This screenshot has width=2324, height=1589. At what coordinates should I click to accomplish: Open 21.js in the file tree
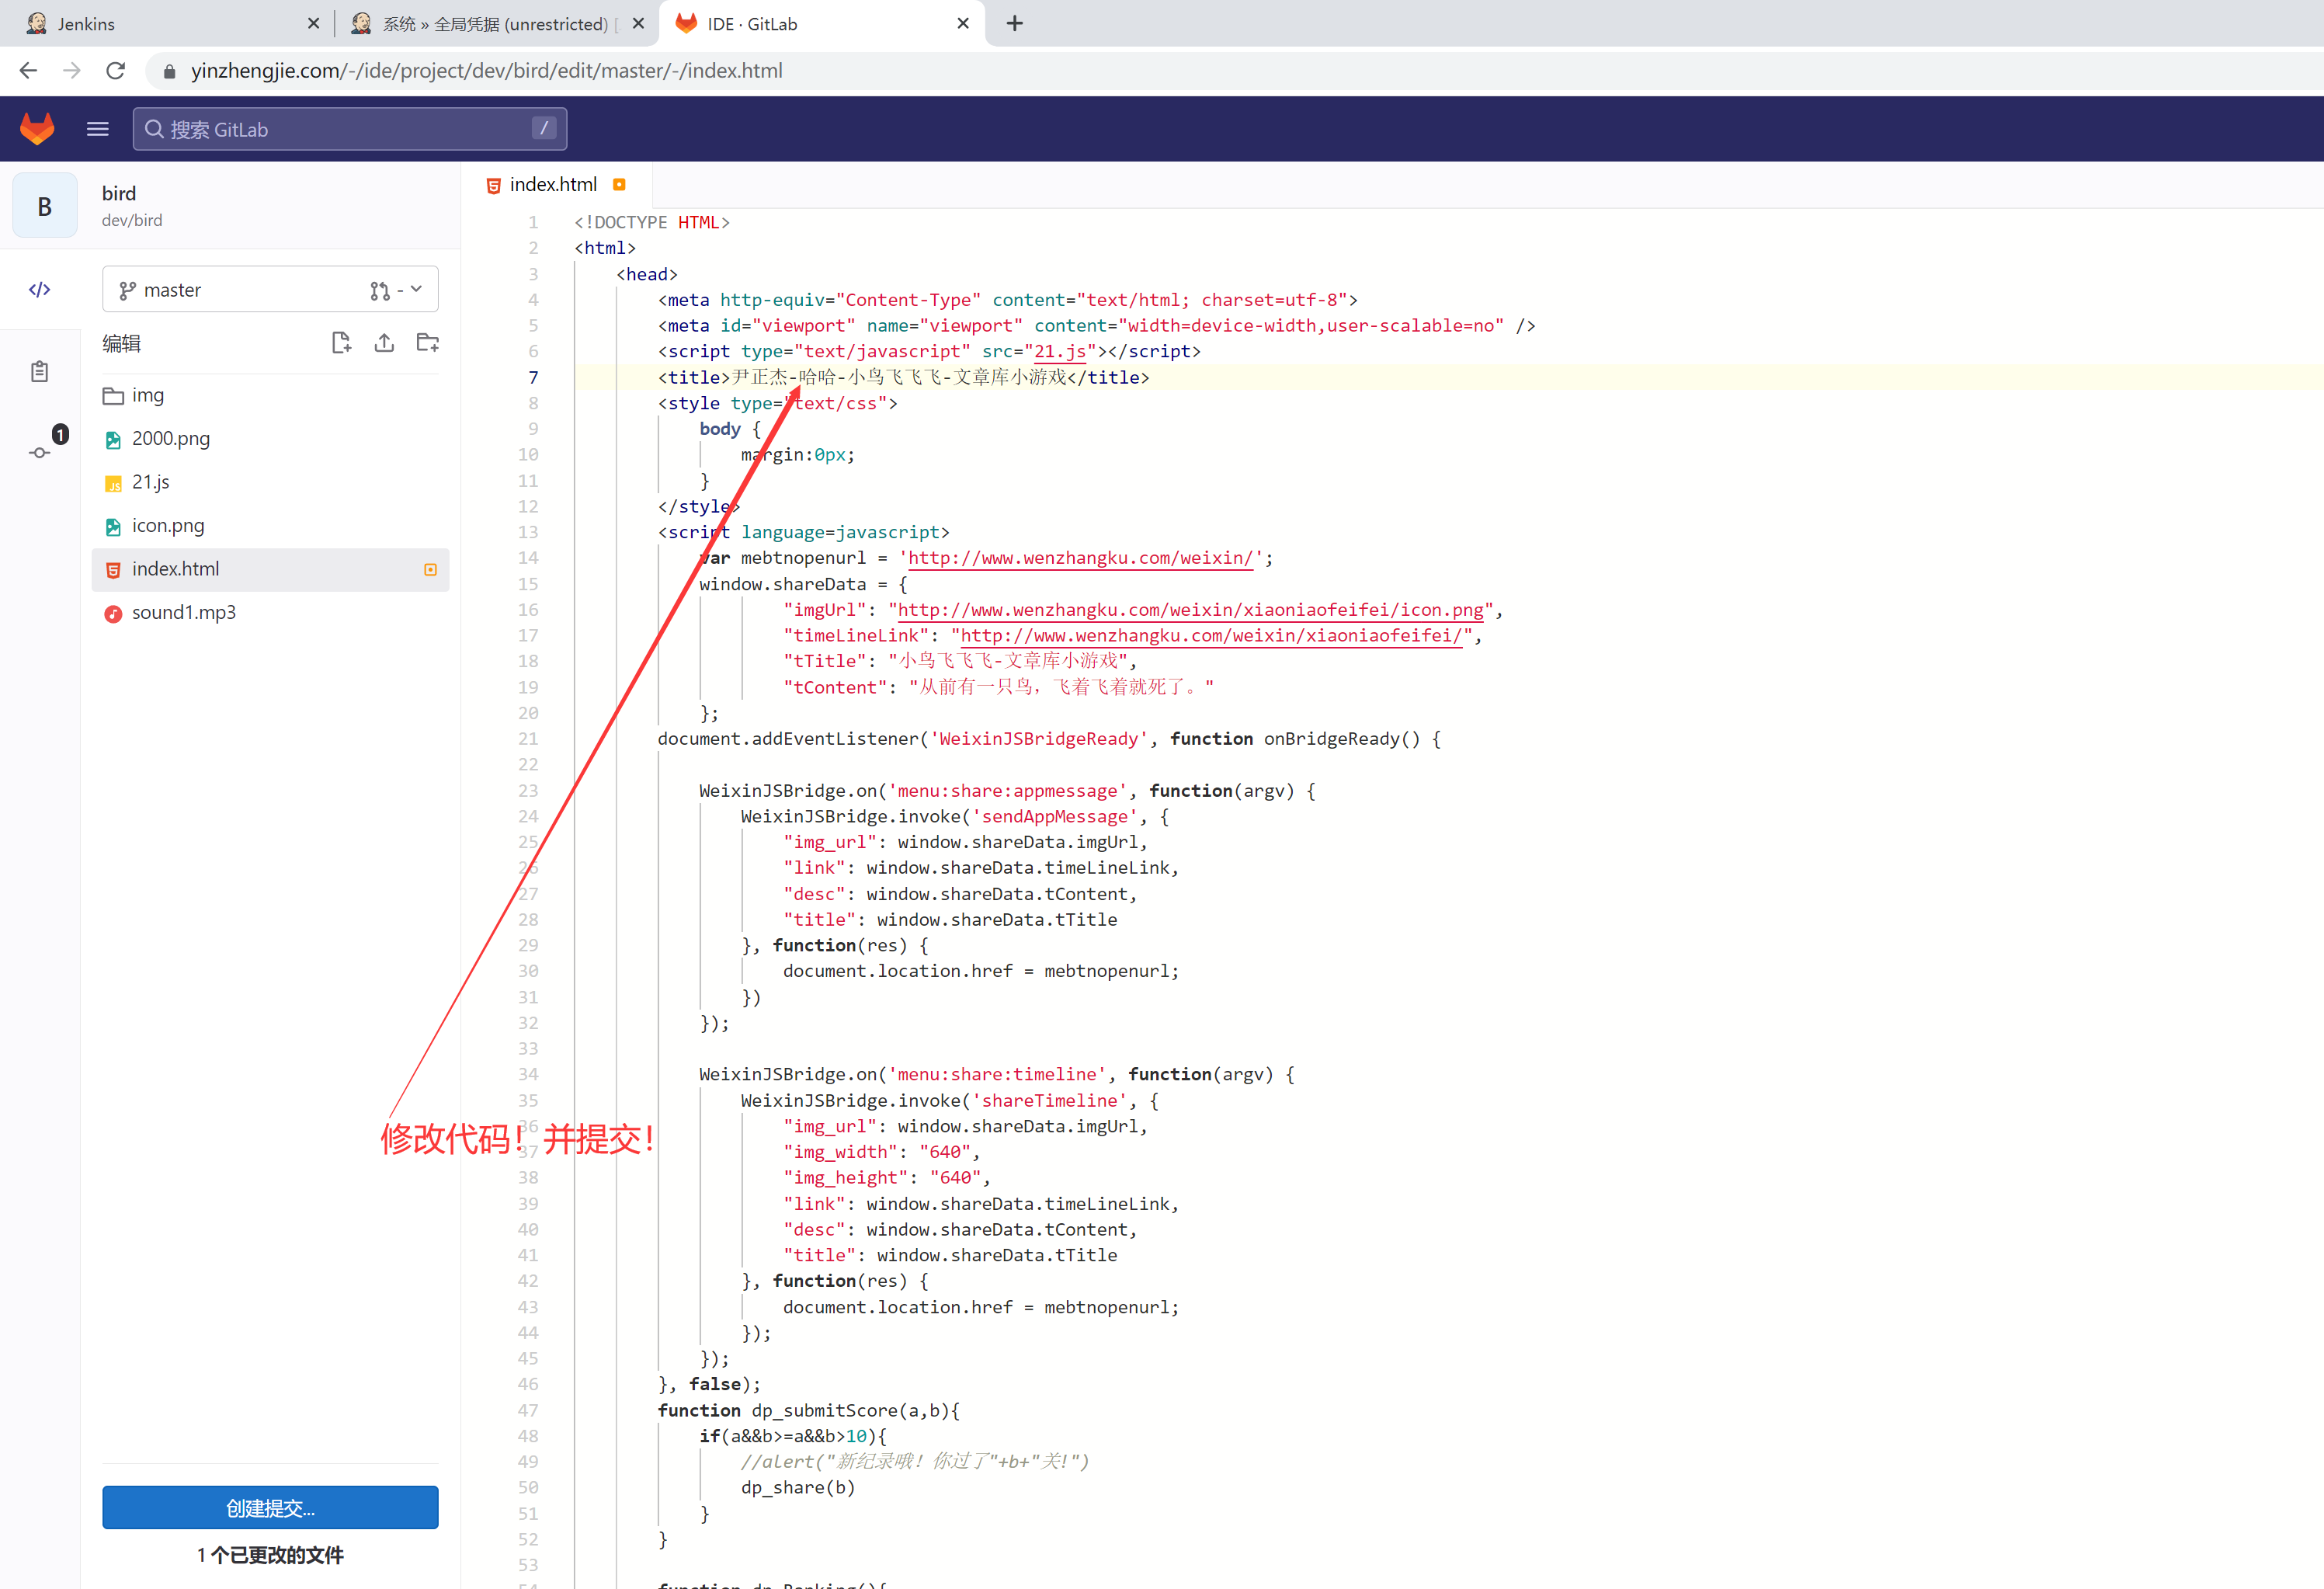[150, 482]
